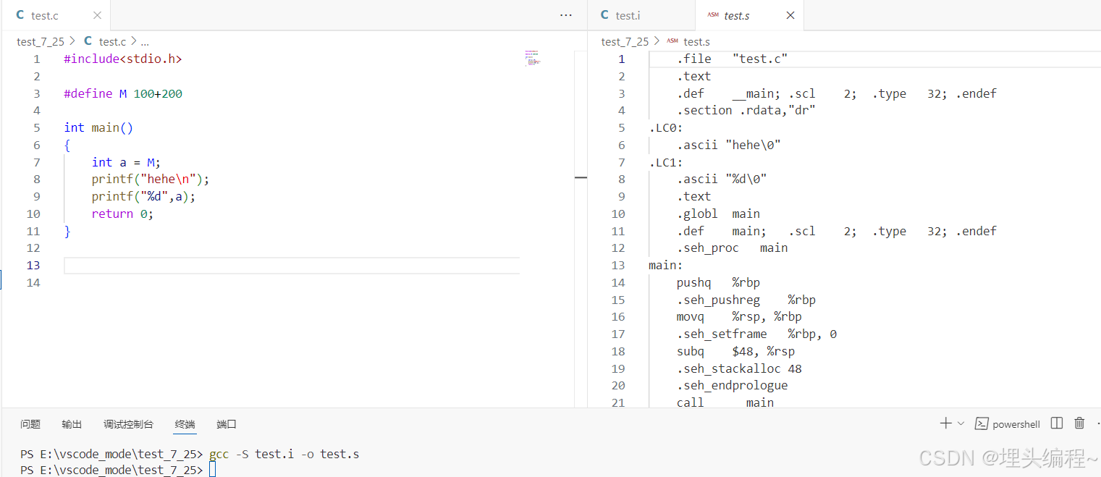
Task: Open the 输出 panel tab
Action: click(72, 424)
